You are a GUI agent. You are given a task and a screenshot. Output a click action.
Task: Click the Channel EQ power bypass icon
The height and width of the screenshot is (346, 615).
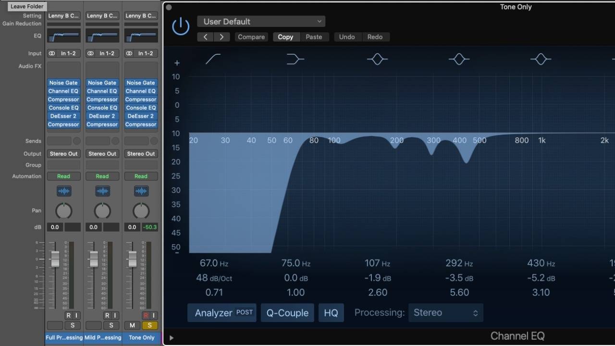[x=181, y=26]
